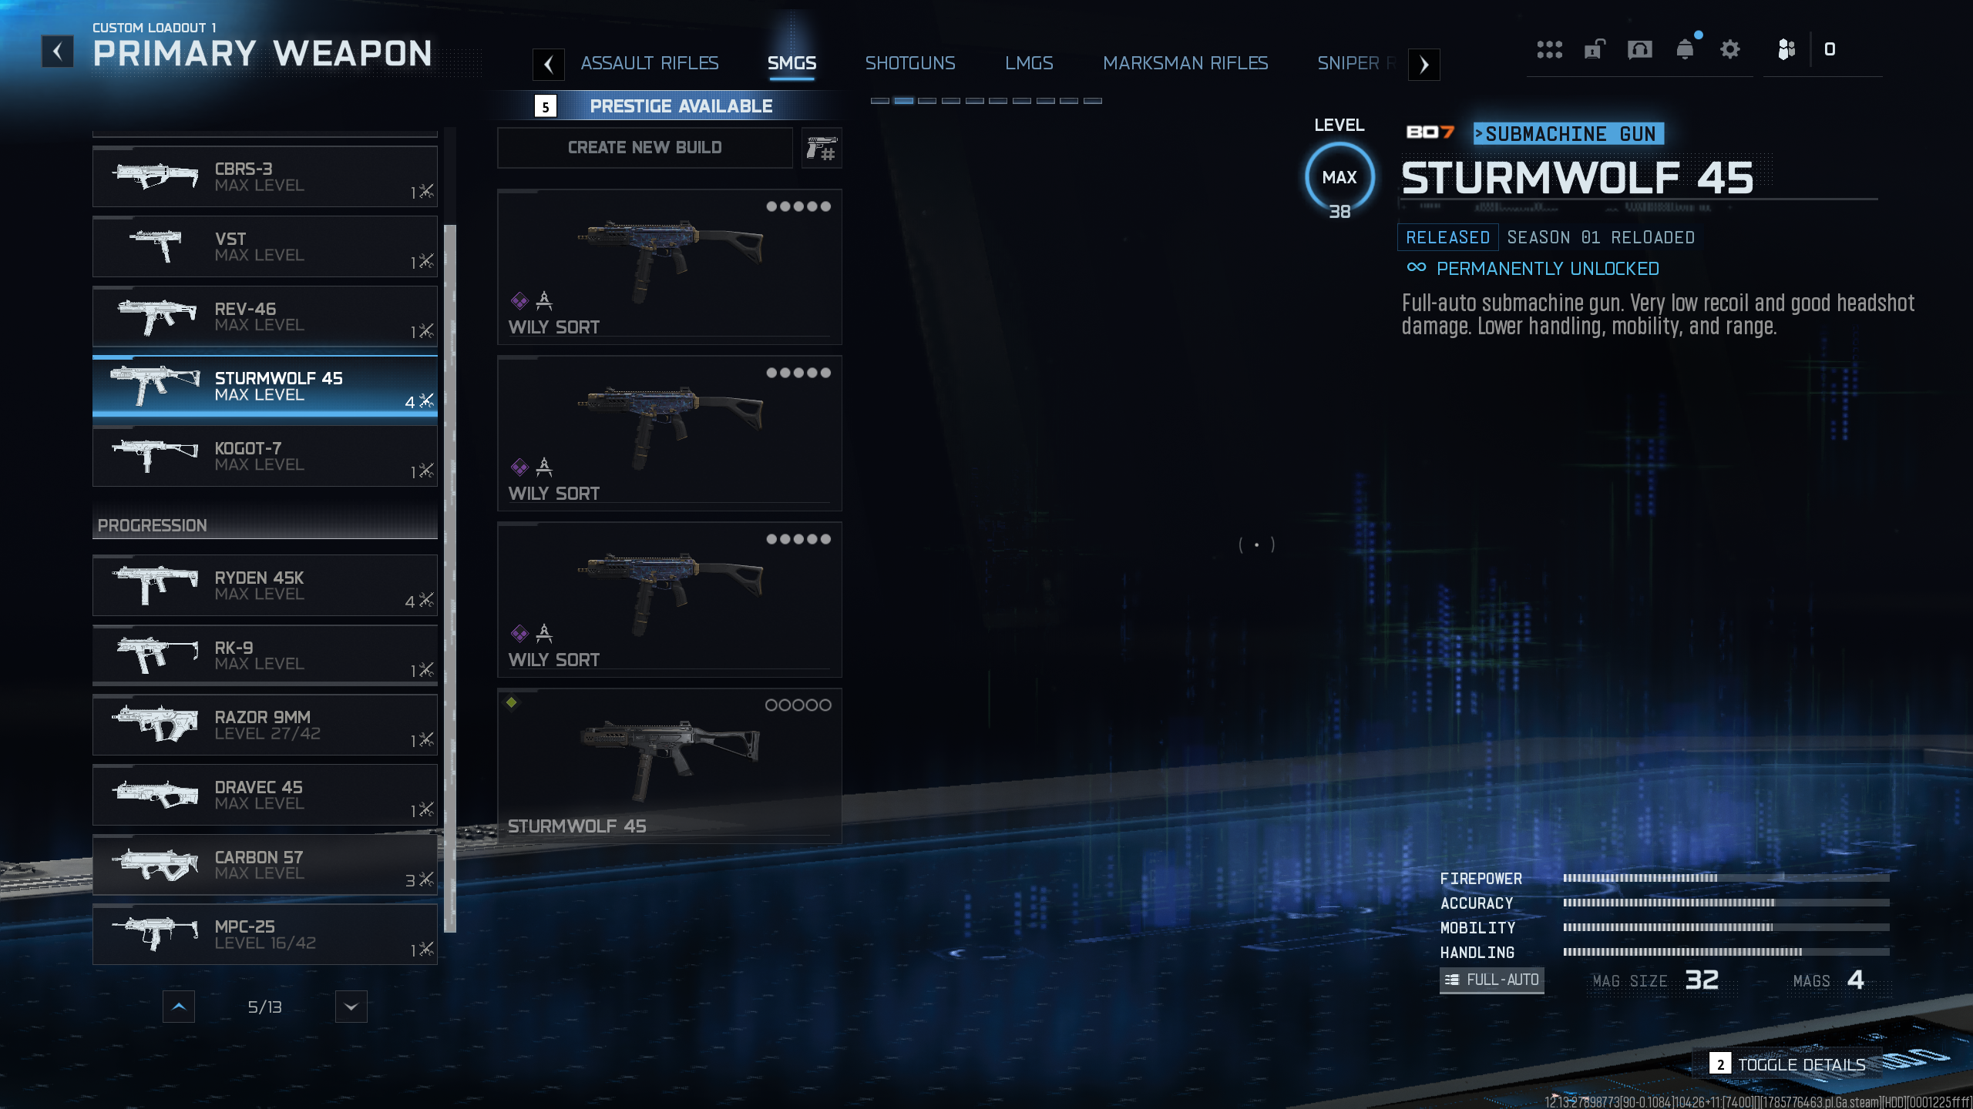Open notifications bell icon
The image size is (1973, 1109).
[1686, 49]
